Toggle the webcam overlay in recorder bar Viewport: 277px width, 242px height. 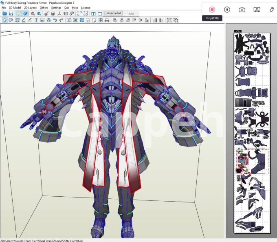[x=257, y=9]
